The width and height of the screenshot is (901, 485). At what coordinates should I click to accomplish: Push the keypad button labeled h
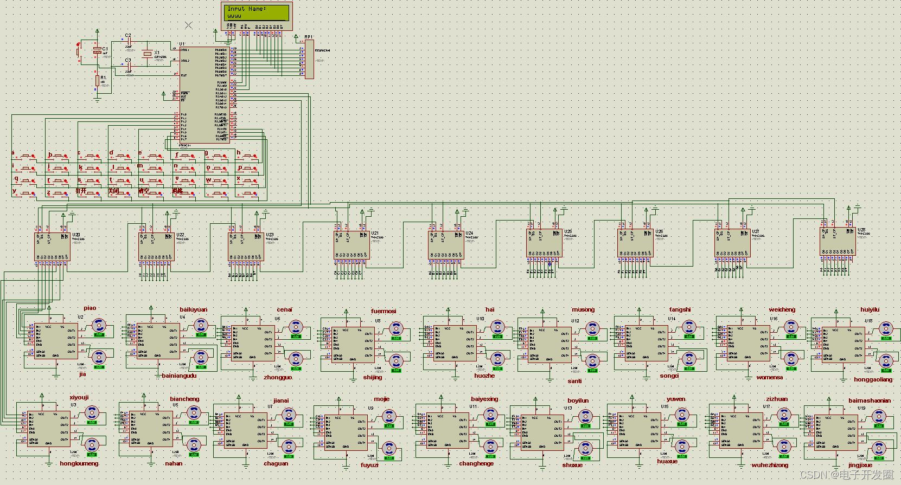point(248,157)
